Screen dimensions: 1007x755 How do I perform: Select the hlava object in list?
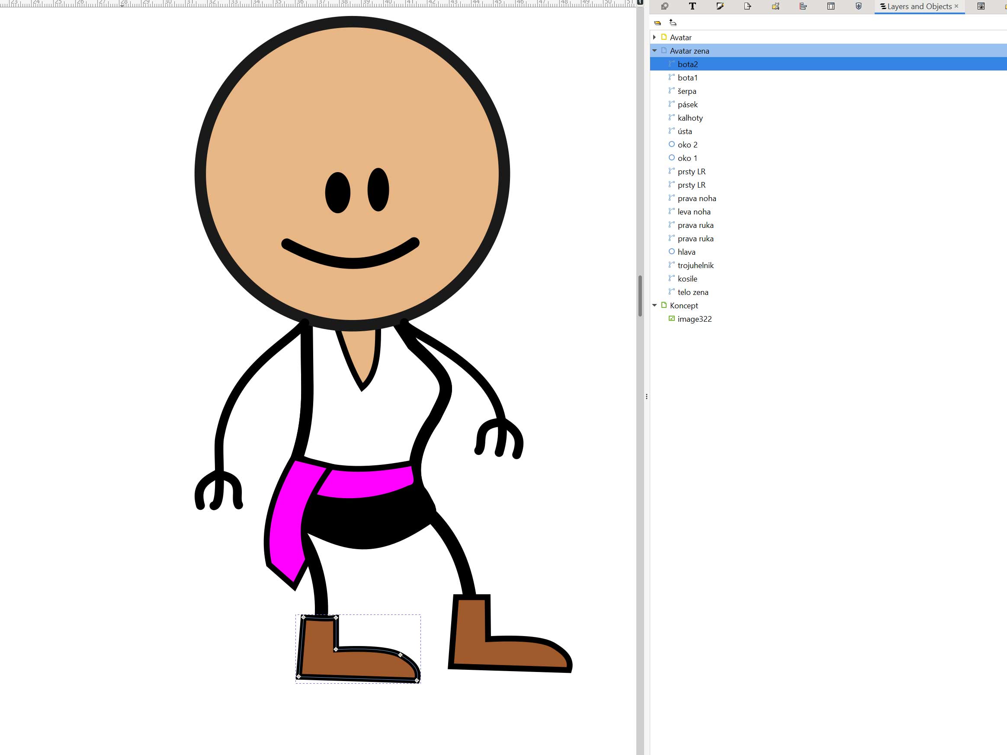686,252
